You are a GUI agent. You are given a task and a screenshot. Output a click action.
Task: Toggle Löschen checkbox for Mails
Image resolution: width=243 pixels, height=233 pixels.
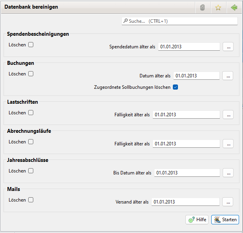[x=31, y=200]
